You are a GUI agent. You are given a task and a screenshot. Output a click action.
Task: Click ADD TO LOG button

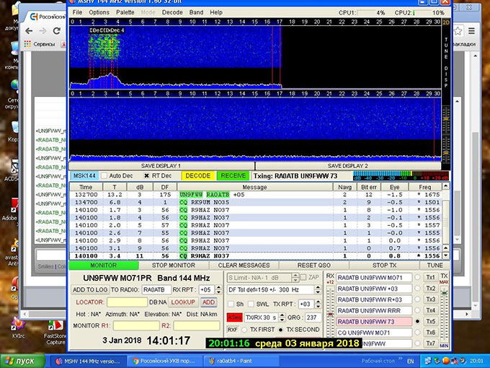click(x=90, y=290)
